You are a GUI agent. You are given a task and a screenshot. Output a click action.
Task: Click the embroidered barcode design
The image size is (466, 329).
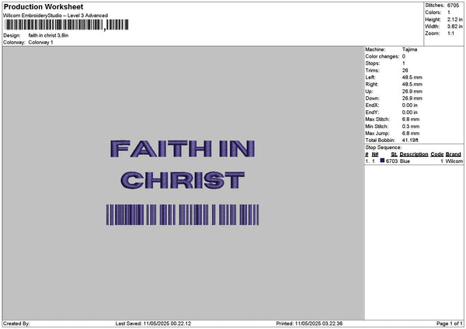(x=183, y=215)
